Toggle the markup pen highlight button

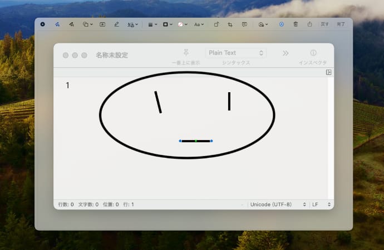tap(281, 24)
